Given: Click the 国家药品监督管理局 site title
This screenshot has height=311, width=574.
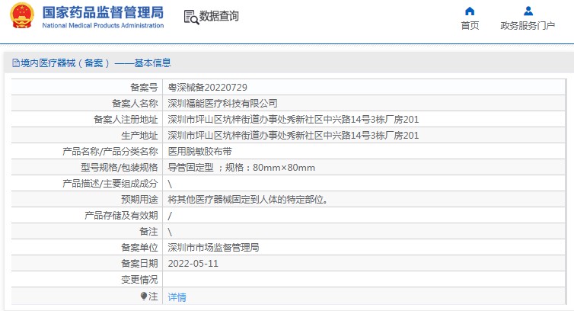Looking at the screenshot, I should (x=103, y=12).
